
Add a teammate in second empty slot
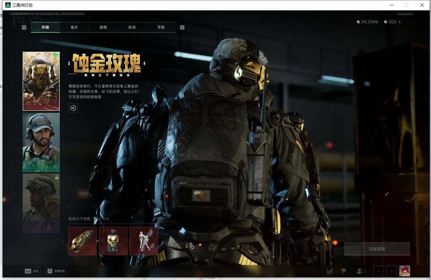pyautogui.click(x=392, y=271)
